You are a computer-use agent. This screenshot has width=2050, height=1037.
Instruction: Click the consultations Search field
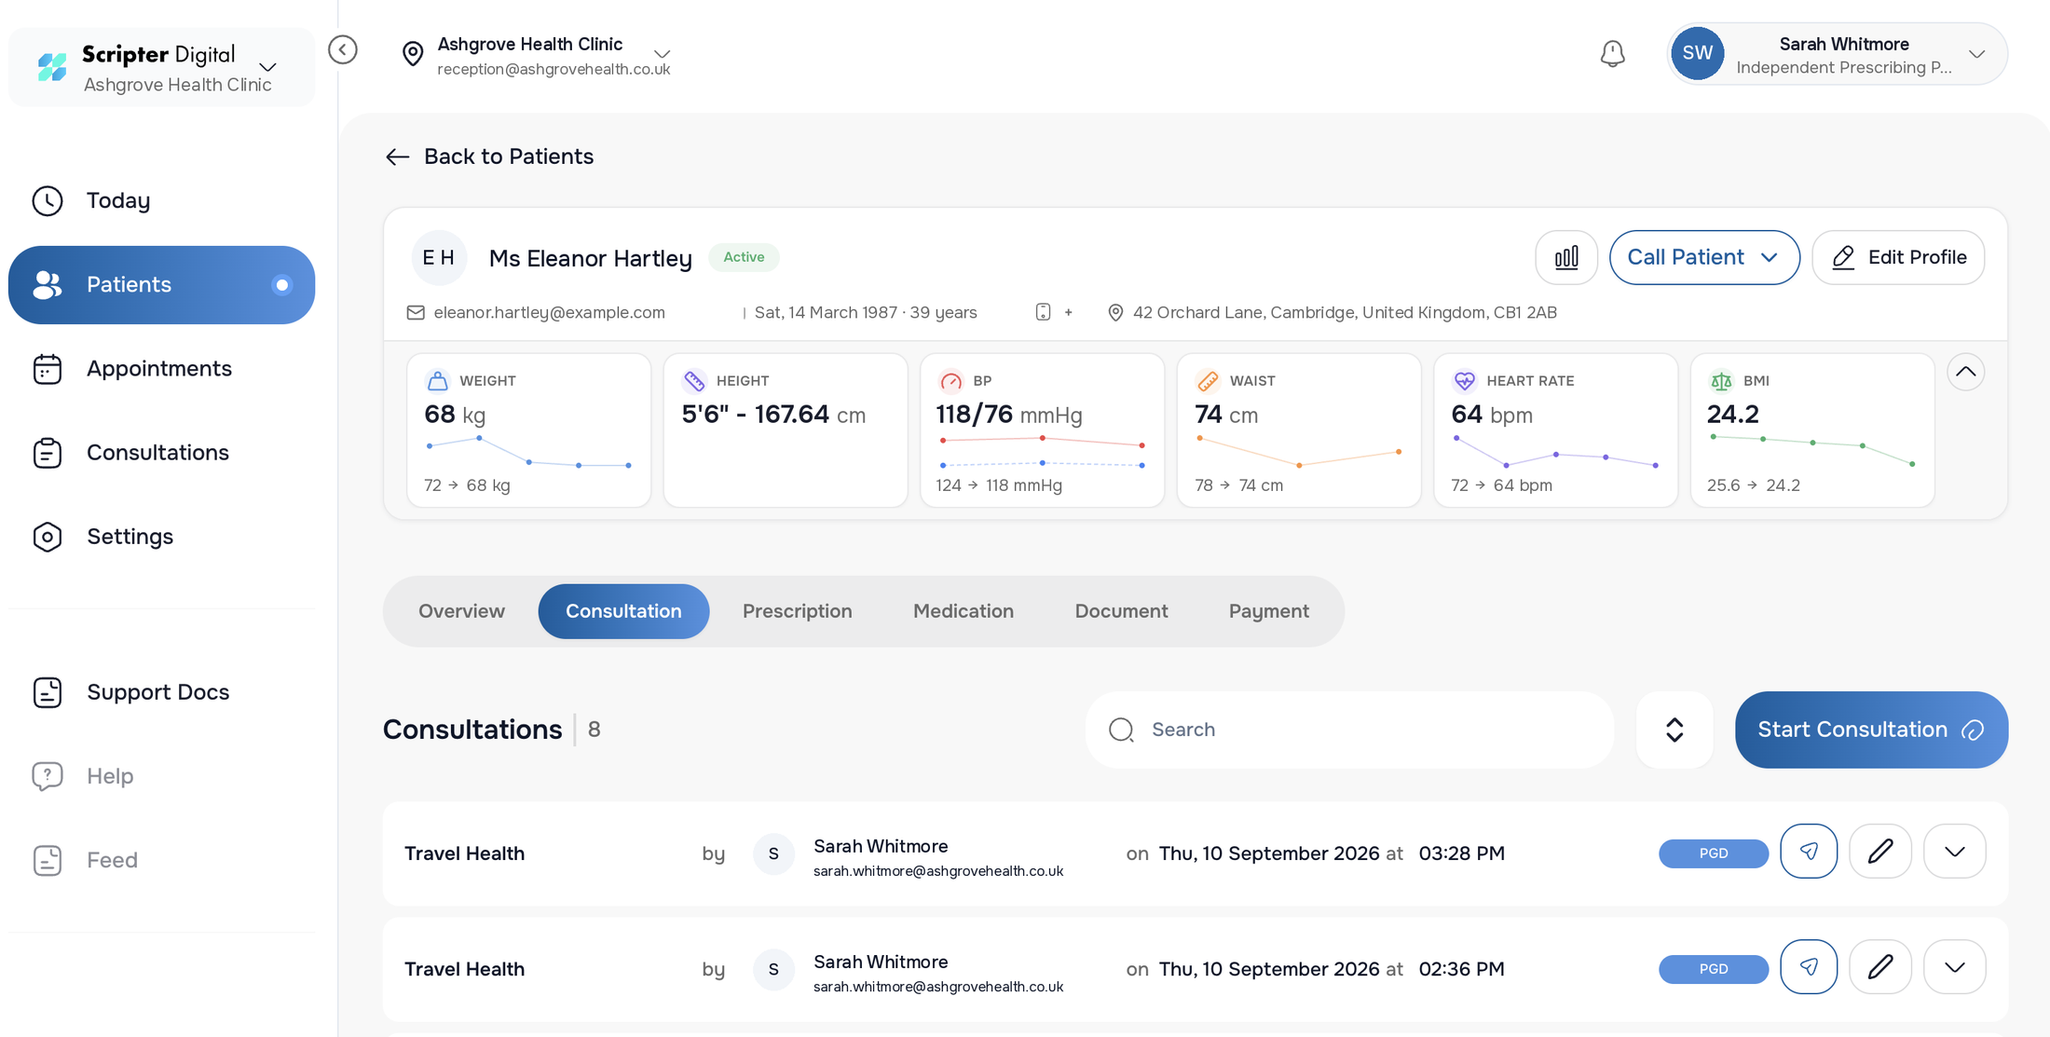[x=1349, y=730]
